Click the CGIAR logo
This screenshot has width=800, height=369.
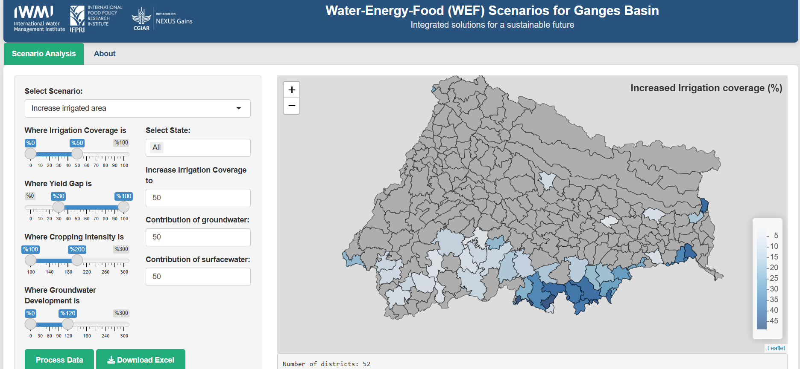click(142, 18)
